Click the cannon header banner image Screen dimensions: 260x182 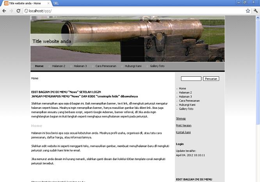[x=128, y=39]
